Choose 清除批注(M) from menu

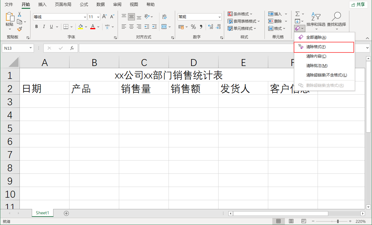tap(324, 66)
